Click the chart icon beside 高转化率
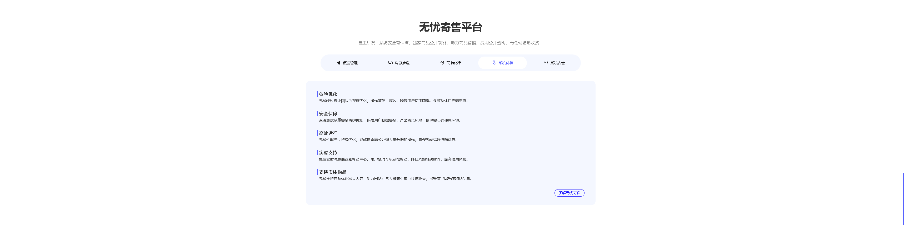The width and height of the screenshot is (904, 225). point(442,63)
